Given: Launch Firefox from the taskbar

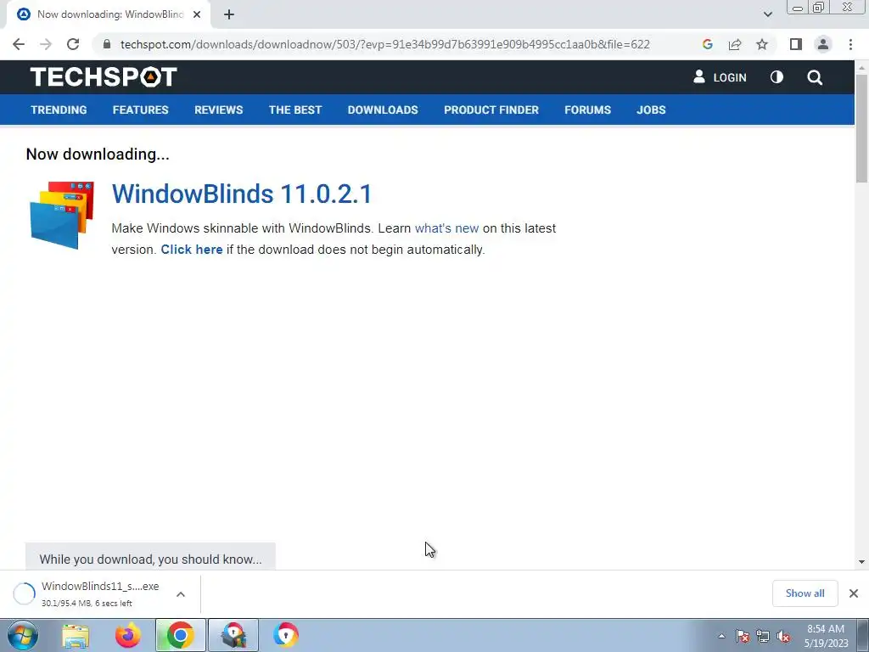Looking at the screenshot, I should 127,635.
